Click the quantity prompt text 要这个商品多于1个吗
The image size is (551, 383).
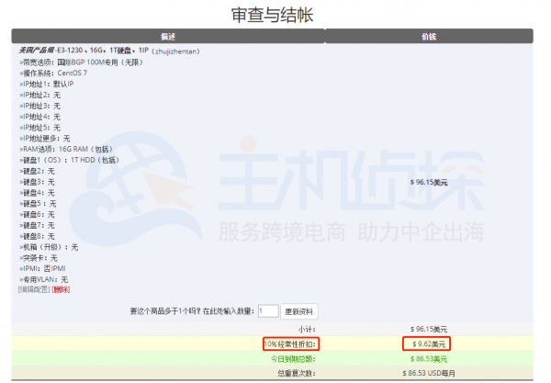coord(192,311)
